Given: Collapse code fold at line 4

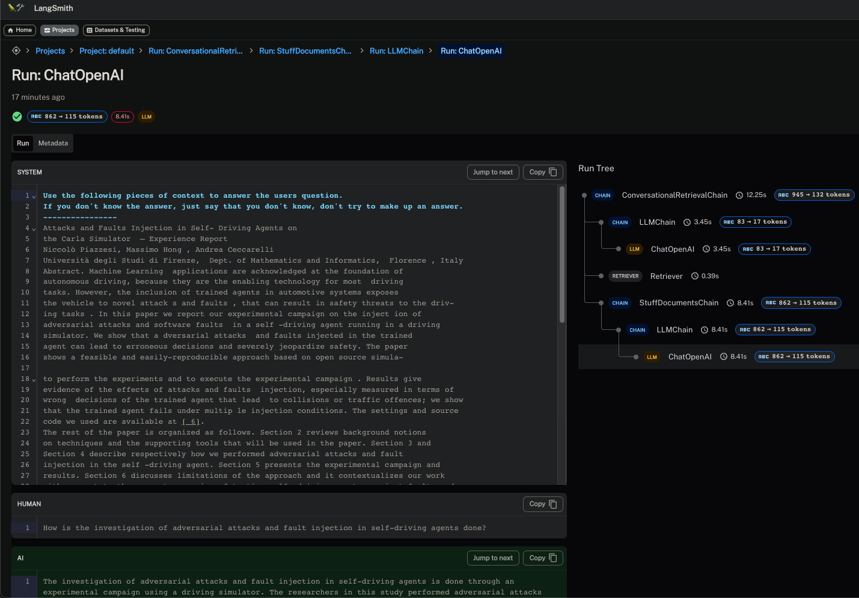Looking at the screenshot, I should point(34,229).
